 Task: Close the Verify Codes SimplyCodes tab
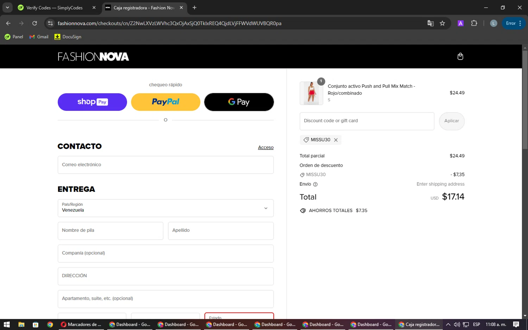pyautogui.click(x=94, y=7)
